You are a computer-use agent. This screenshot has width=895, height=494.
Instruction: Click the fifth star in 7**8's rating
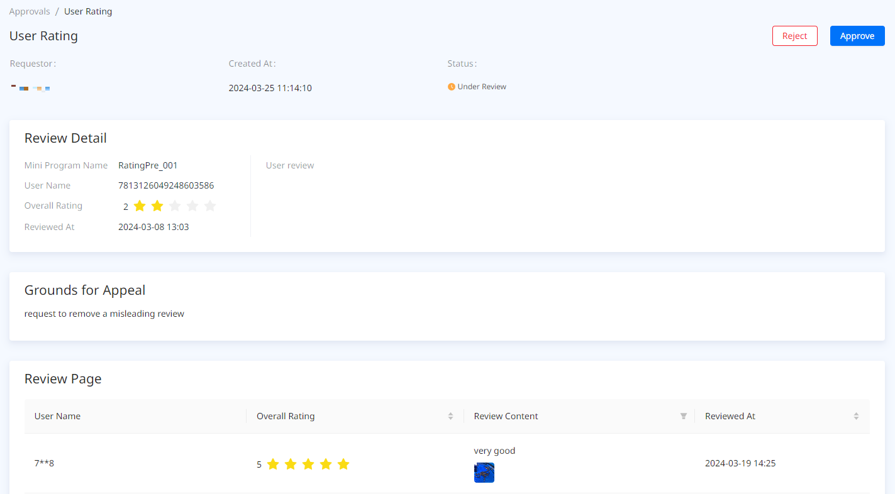(343, 464)
